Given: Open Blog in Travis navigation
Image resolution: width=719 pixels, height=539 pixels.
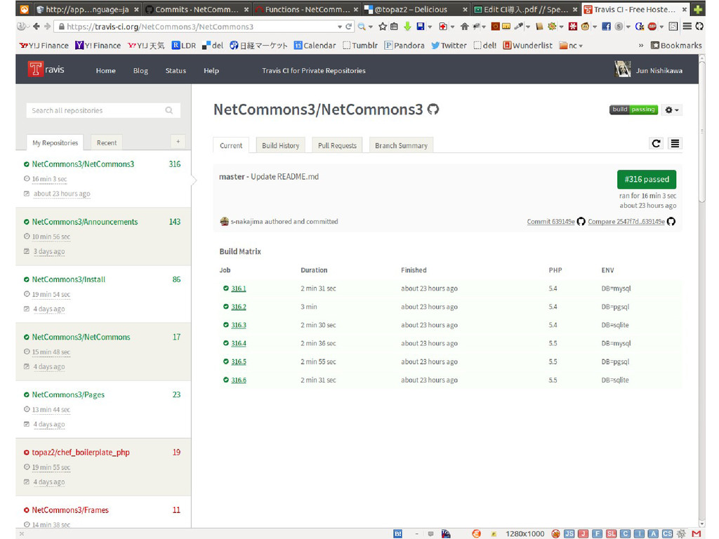Looking at the screenshot, I should click(140, 71).
